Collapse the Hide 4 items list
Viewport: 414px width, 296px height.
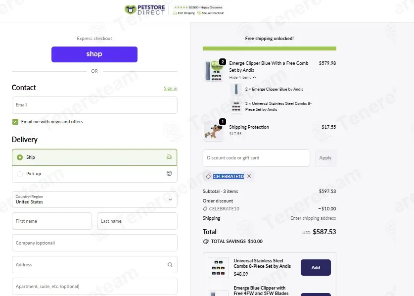point(242,77)
